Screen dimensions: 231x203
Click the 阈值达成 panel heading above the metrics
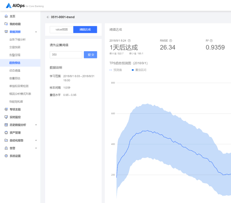115,30
